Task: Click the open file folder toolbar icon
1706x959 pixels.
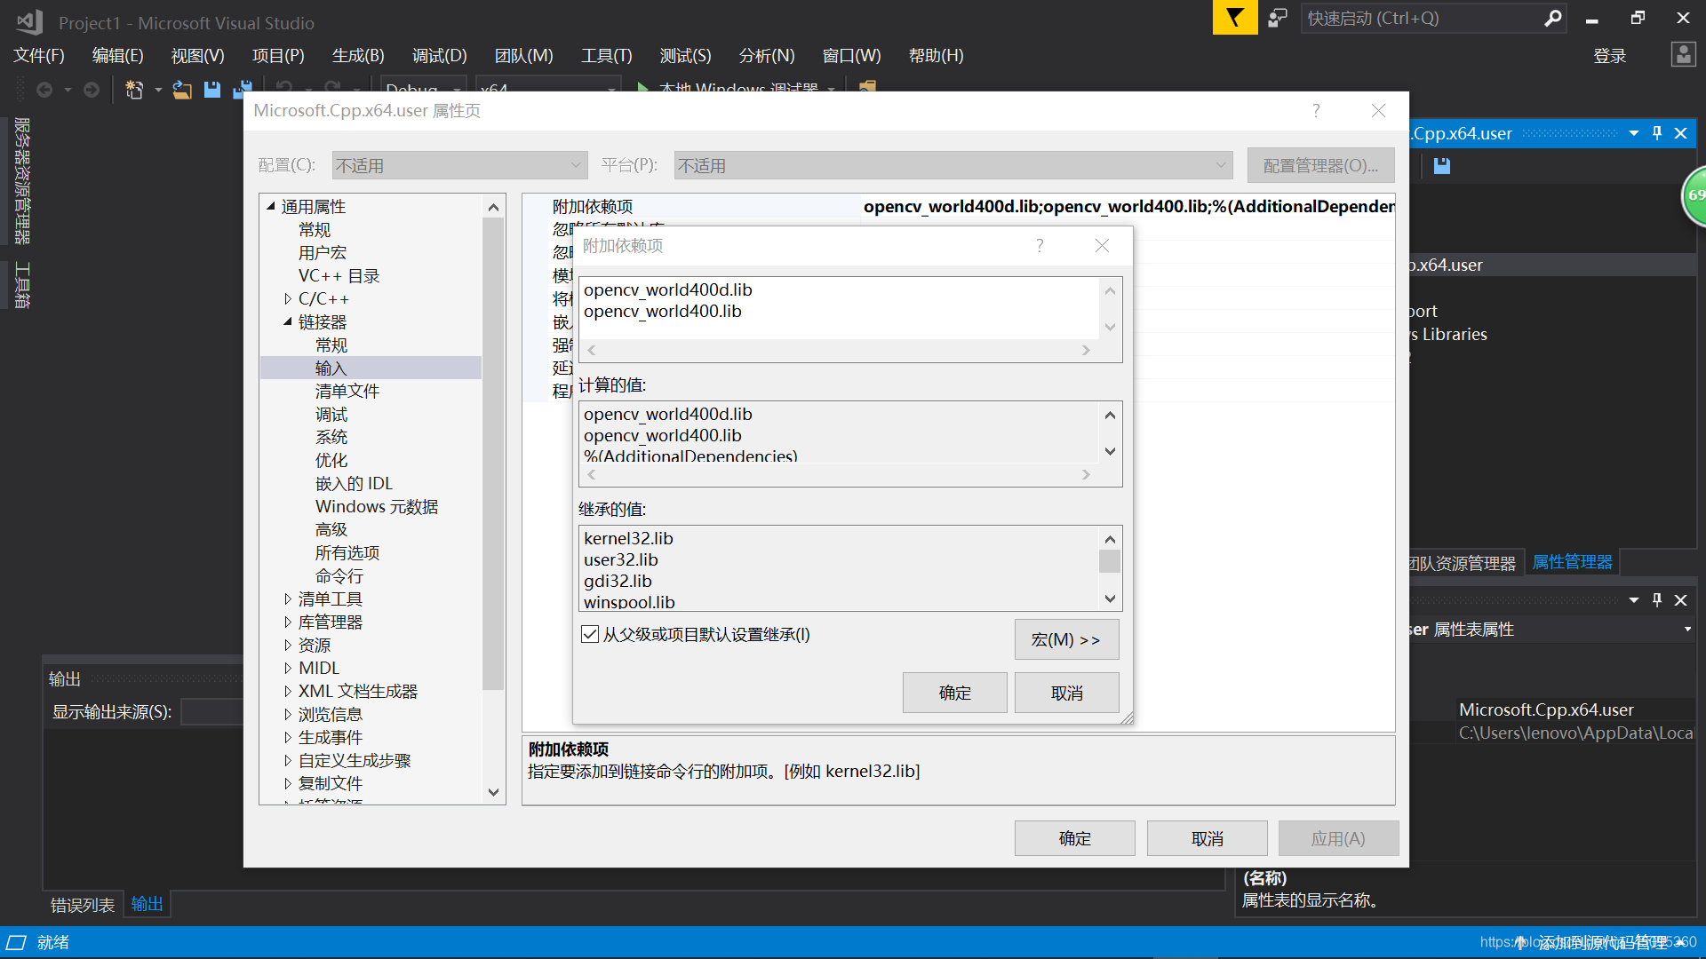Action: point(182,90)
